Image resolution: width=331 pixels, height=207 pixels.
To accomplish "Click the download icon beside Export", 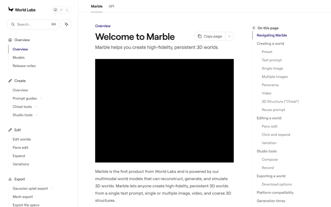I will click(10, 179).
